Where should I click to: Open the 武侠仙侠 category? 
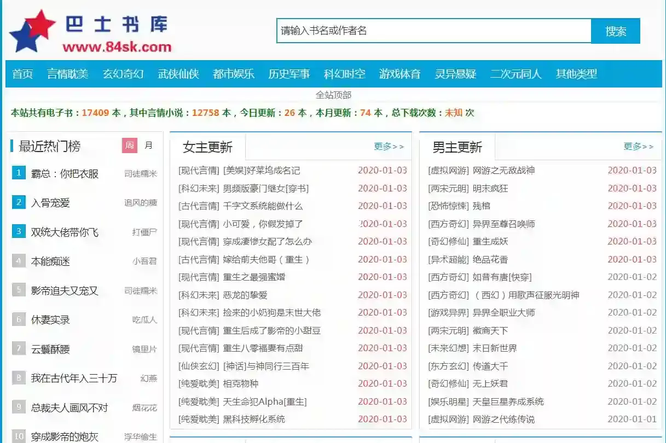pos(178,74)
